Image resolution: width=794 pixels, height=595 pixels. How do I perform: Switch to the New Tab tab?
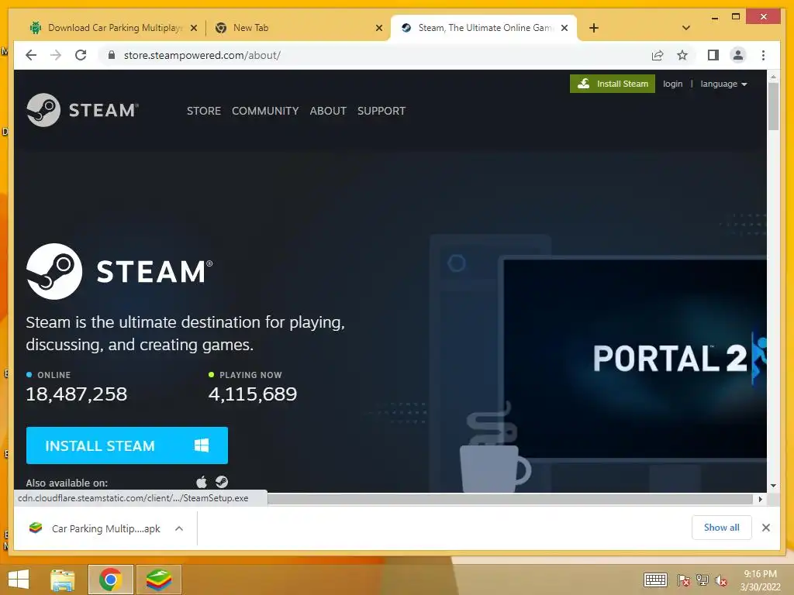(x=299, y=28)
